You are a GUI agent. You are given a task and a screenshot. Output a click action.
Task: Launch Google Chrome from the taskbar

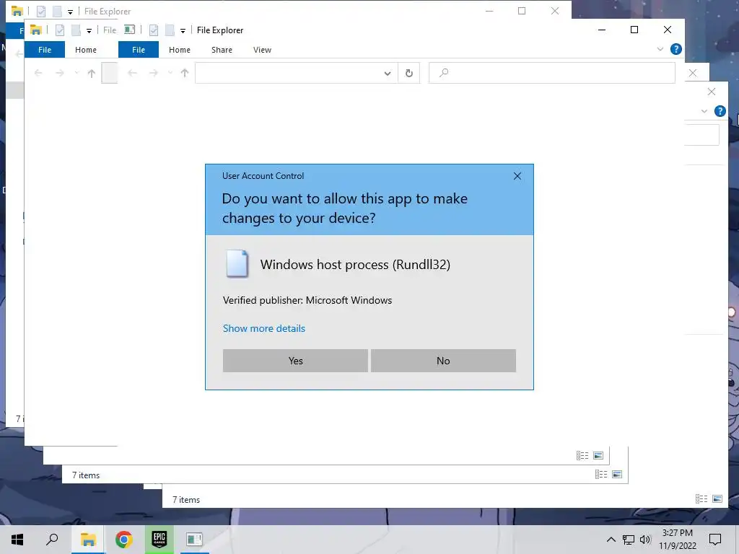coord(123,540)
